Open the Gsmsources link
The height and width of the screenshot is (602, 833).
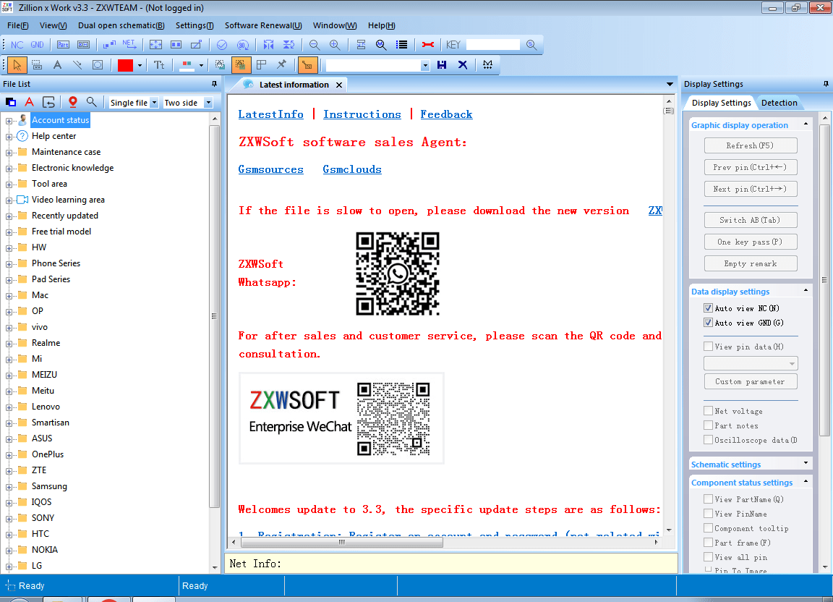coord(270,169)
